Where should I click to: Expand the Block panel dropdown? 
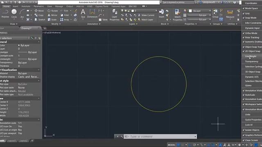[165, 24]
